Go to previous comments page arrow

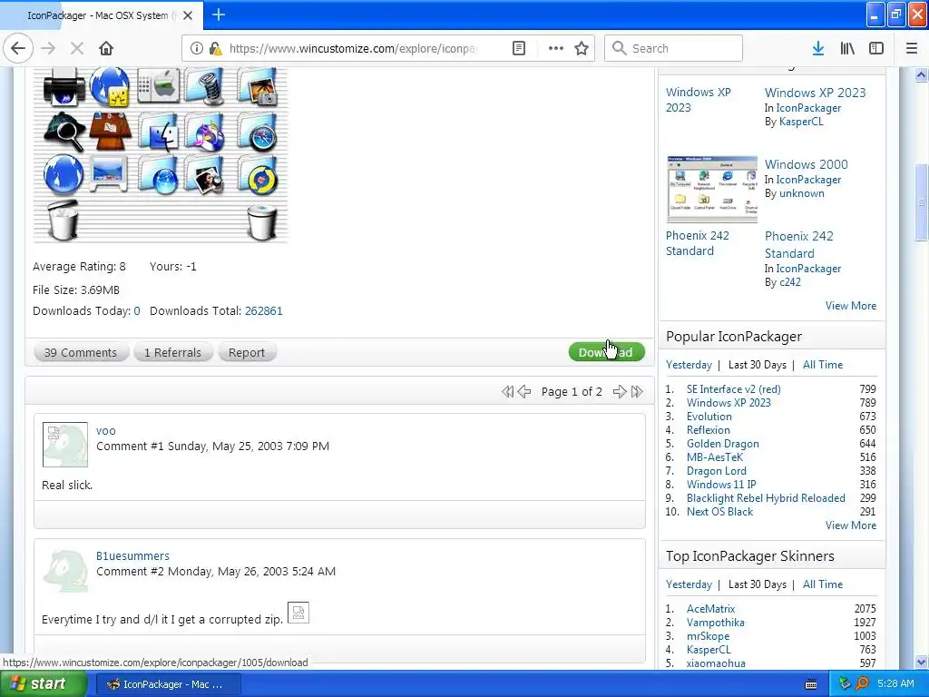[x=524, y=391]
